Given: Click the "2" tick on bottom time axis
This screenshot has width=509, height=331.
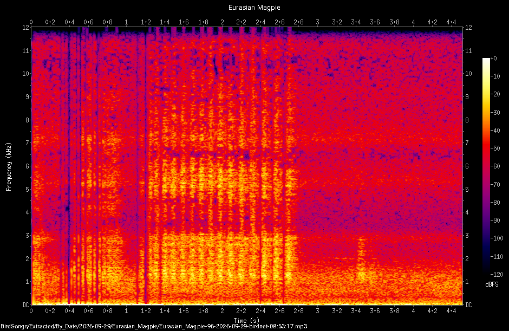Looking at the screenshot, I should tap(223, 311).
